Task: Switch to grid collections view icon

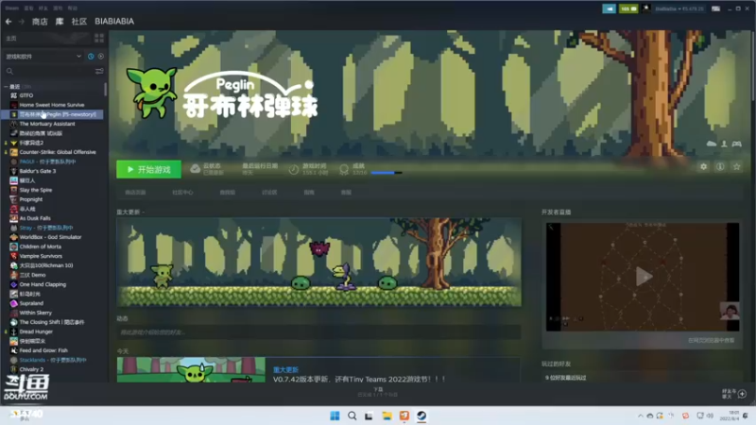Action: pos(99,38)
